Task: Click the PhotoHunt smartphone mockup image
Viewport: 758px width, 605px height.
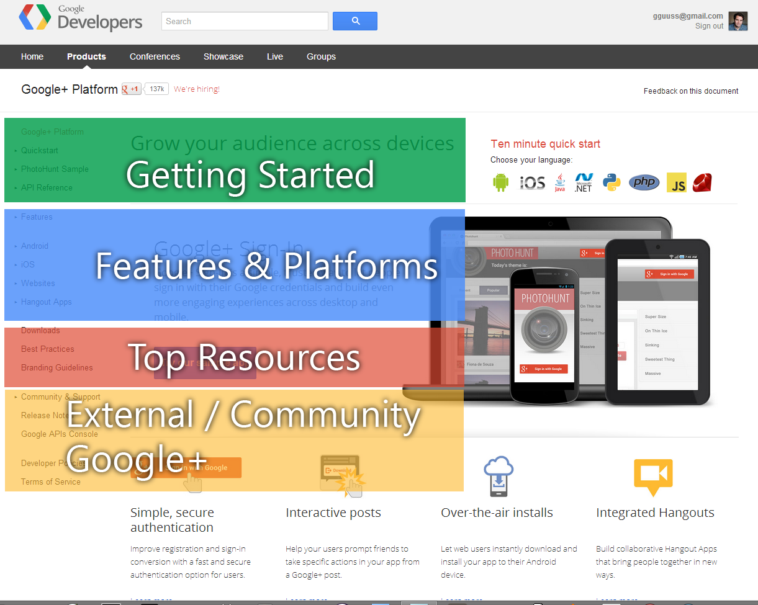Action: (x=544, y=335)
